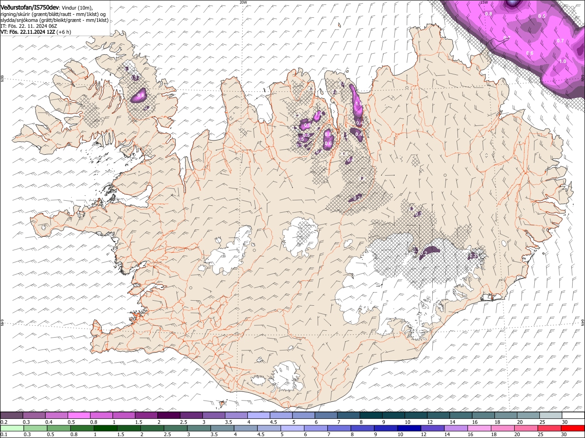Click the upper legend swatch between 0.2 and 0.3

pyautogui.click(x=12, y=415)
